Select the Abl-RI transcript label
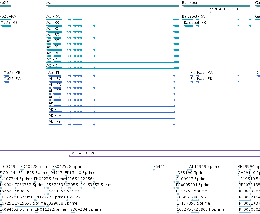Image resolution: width=260 pixels, height=214 pixels. (52, 65)
